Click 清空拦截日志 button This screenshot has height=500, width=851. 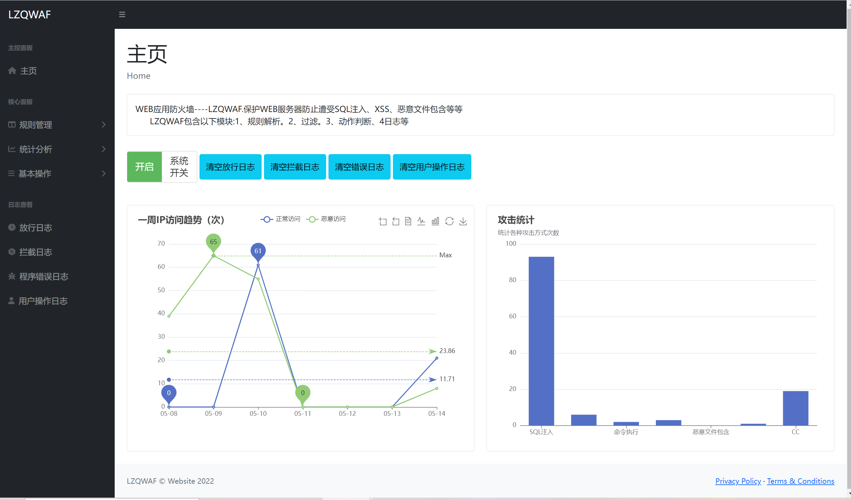[295, 167]
